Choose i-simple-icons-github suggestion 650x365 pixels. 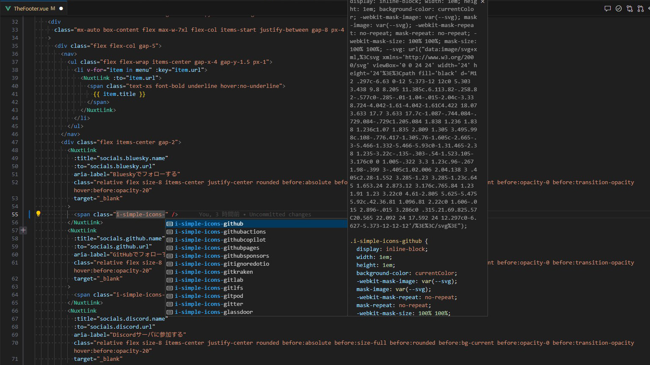click(256, 224)
